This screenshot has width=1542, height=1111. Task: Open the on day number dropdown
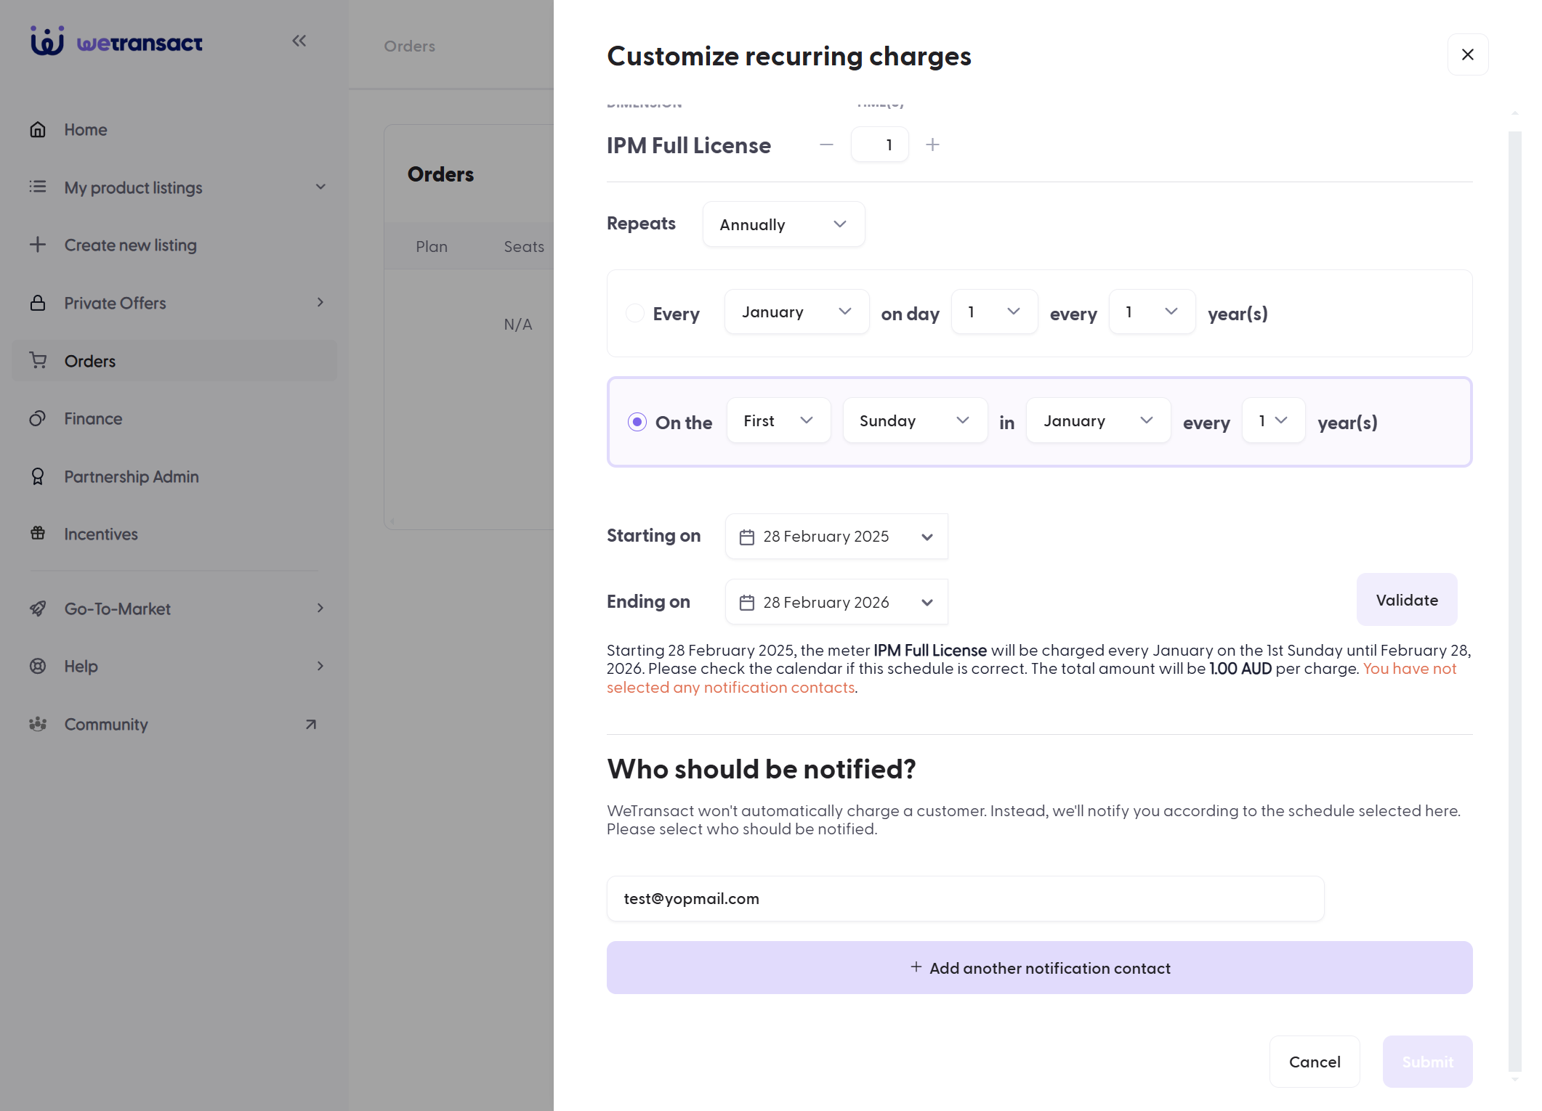994,312
